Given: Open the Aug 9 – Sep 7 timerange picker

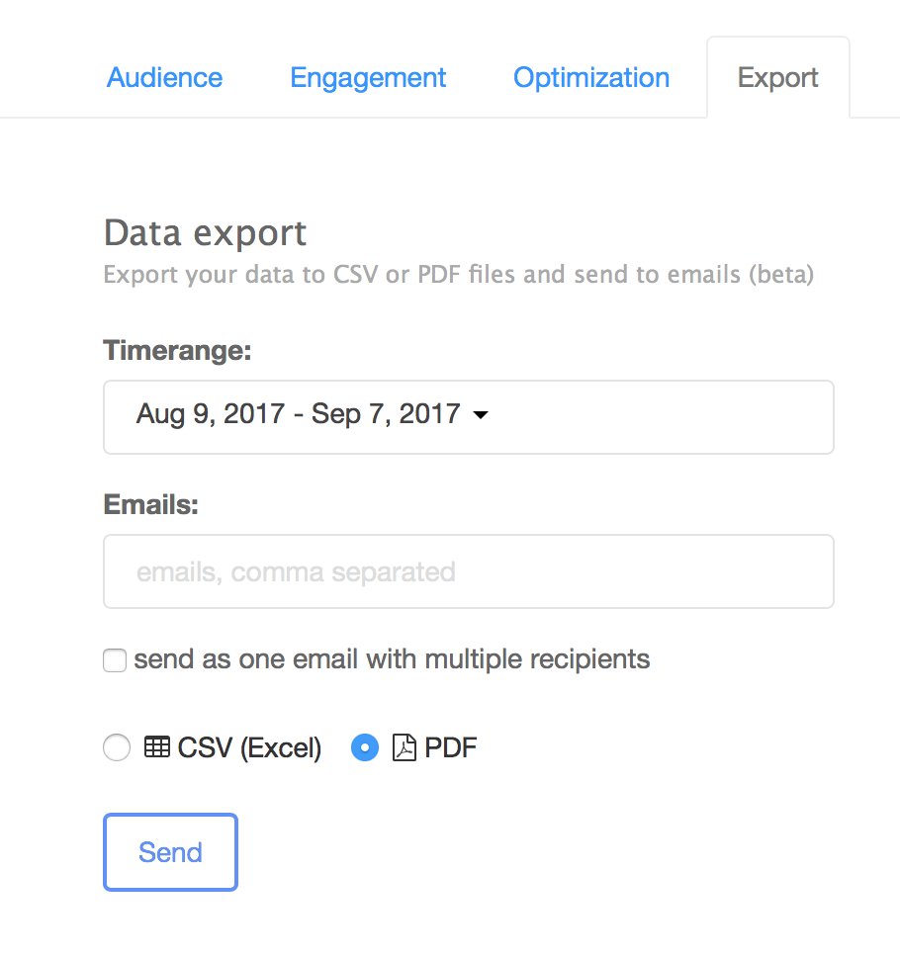Looking at the screenshot, I should [468, 417].
